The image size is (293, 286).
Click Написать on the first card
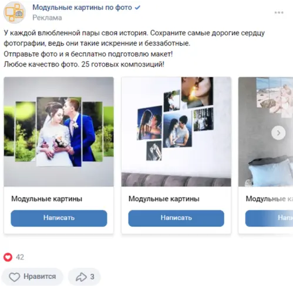pos(59,218)
